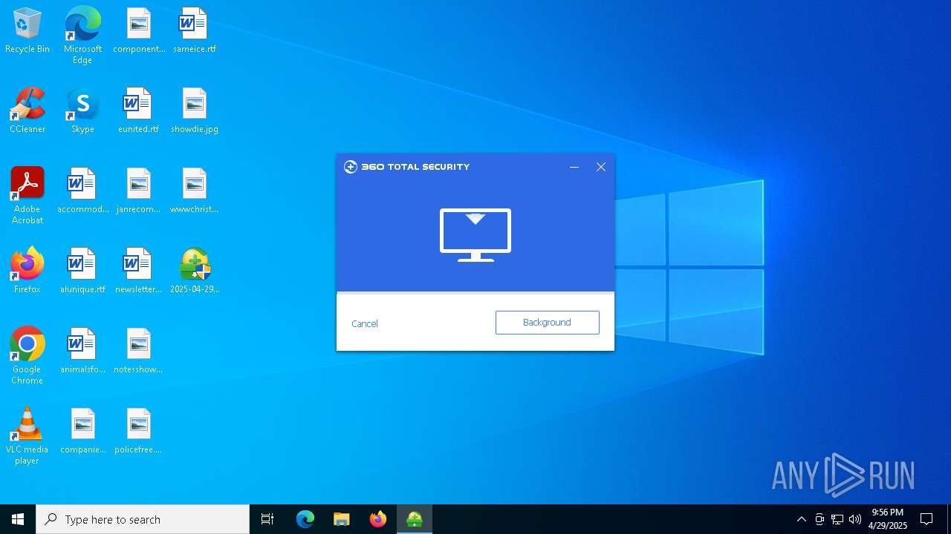Select the Skype desktop shortcut
Image resolution: width=951 pixels, height=534 pixels.
(x=82, y=111)
